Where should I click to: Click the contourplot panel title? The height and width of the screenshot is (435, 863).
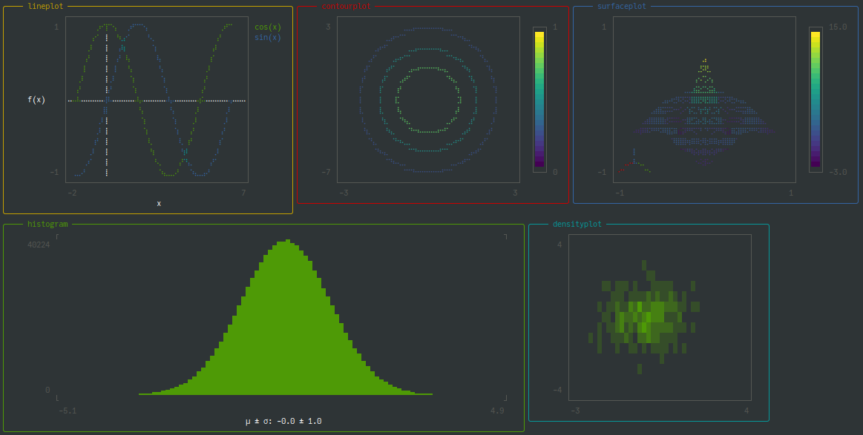pyautogui.click(x=347, y=6)
